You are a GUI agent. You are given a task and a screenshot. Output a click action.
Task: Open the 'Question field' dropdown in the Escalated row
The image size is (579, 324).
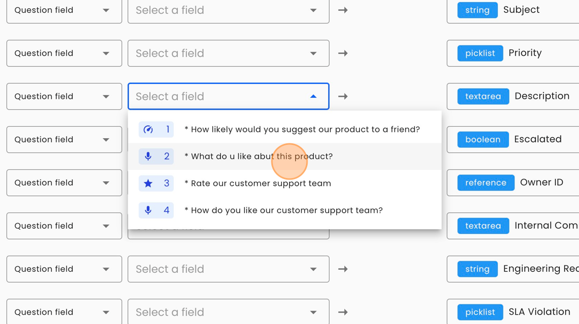64,140
